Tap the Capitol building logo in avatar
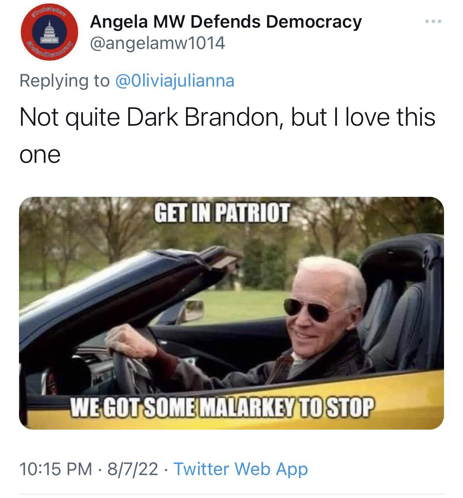Viewport: 463px width, 498px height. (49, 32)
